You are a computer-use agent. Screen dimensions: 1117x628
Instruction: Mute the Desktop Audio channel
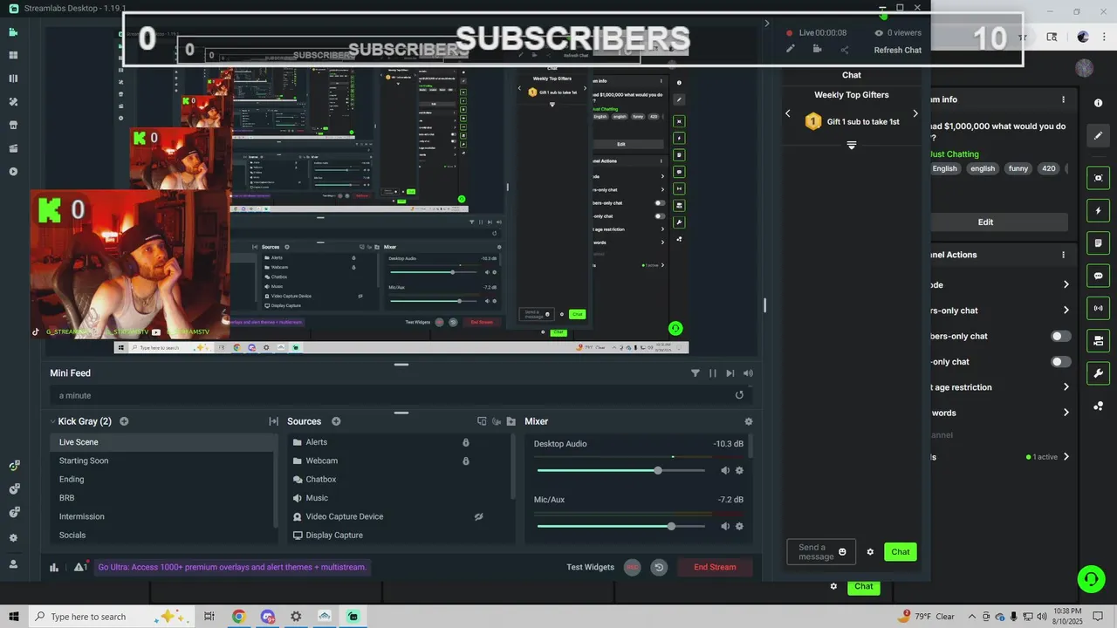pos(724,470)
